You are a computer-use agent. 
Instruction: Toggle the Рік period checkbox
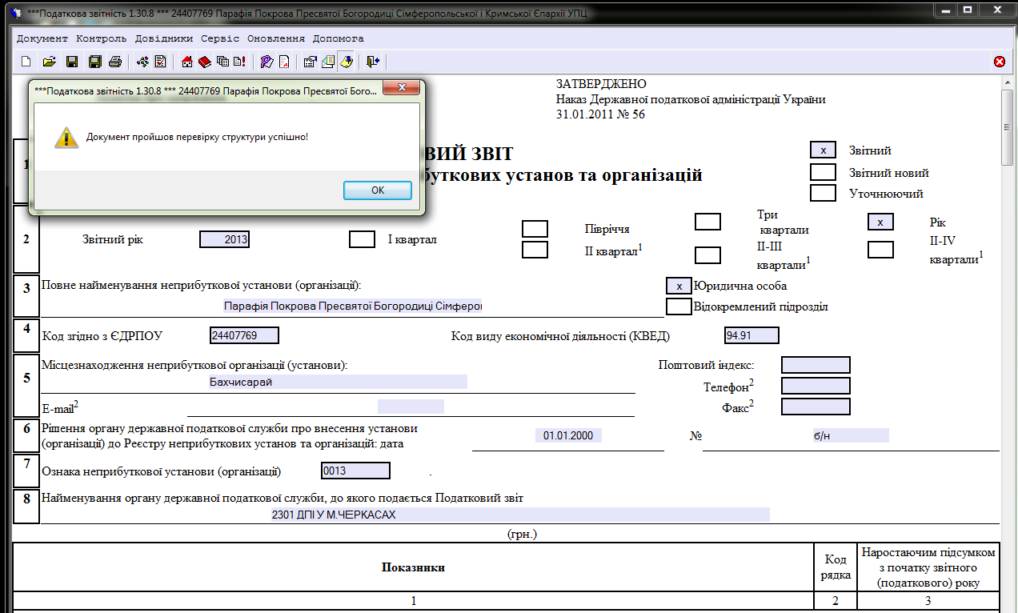pos(880,222)
